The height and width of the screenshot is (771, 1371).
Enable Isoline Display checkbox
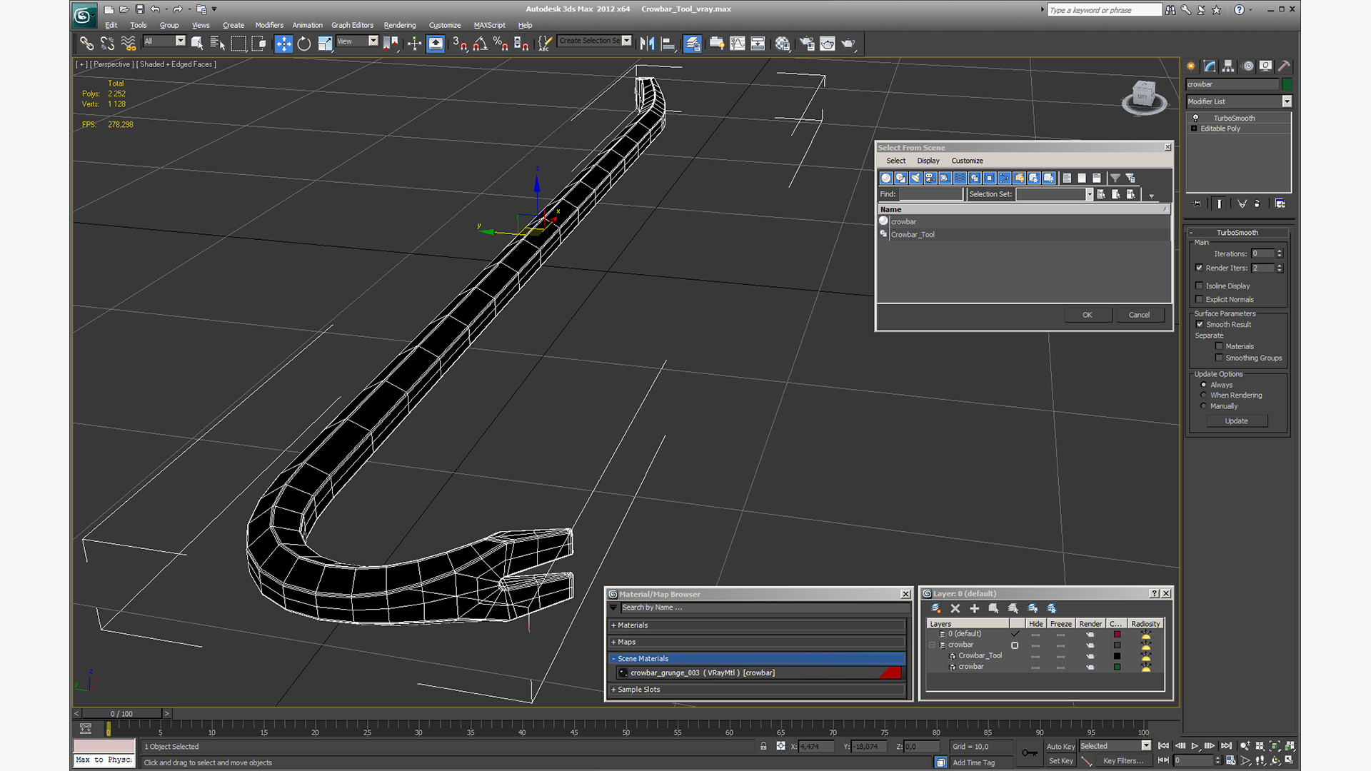(1200, 286)
